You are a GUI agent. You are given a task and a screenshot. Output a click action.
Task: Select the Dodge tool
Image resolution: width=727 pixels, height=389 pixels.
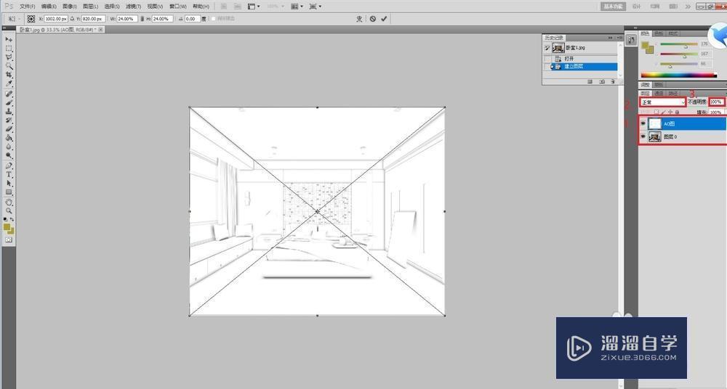coord(8,155)
